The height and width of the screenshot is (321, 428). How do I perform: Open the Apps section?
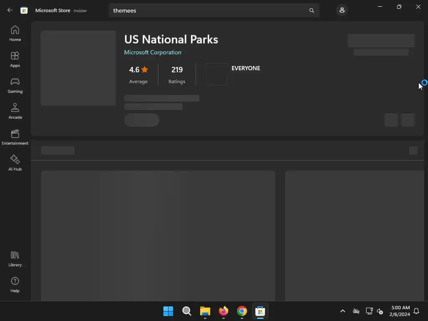(15, 59)
